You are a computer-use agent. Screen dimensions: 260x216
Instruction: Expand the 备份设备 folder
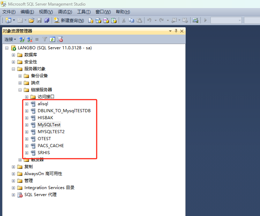coord(20,76)
